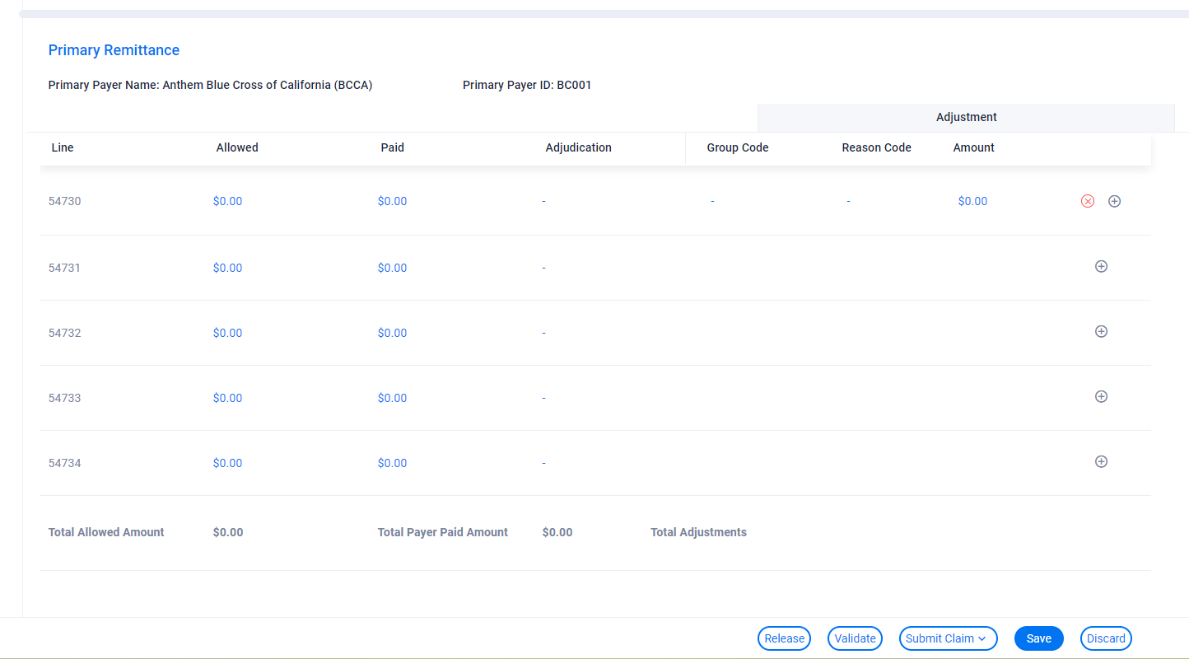Edit Paid amount for line 54733

pyautogui.click(x=392, y=398)
